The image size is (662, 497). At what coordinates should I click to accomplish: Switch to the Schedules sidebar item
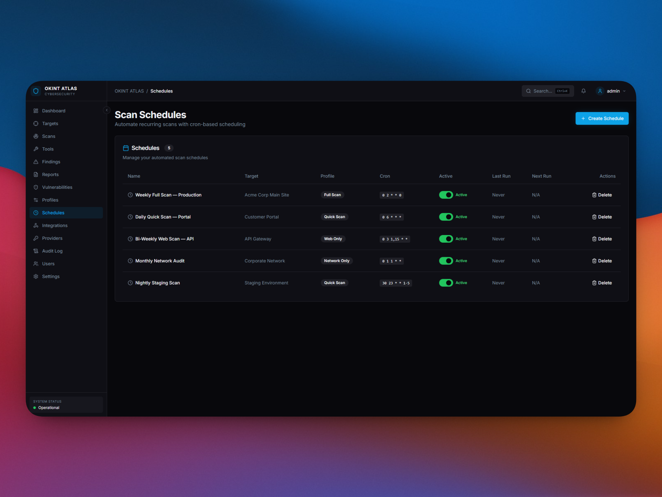coord(53,213)
